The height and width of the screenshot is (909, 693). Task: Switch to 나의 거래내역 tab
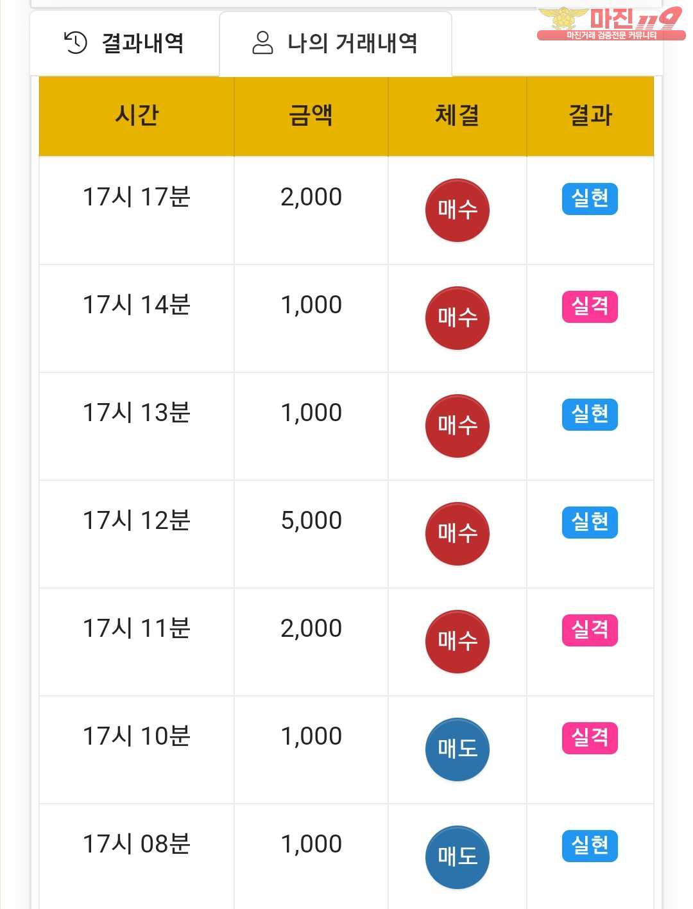point(336,44)
